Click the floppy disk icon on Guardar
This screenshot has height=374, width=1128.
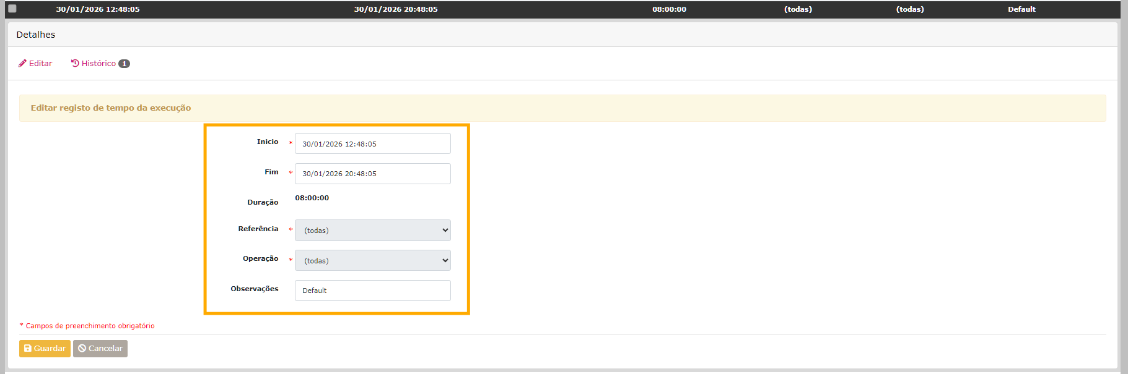(27, 349)
